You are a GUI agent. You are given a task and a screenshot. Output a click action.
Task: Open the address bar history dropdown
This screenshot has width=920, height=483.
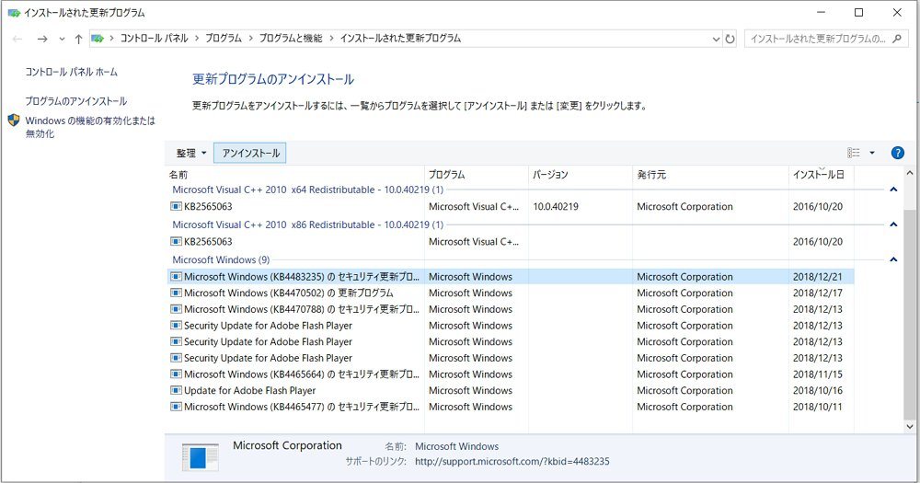[716, 40]
